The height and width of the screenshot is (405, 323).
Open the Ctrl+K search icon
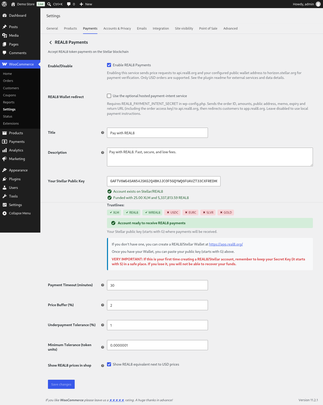click(x=49, y=4)
